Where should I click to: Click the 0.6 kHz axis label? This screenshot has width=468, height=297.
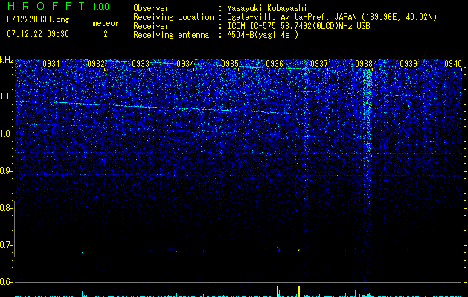5,282
